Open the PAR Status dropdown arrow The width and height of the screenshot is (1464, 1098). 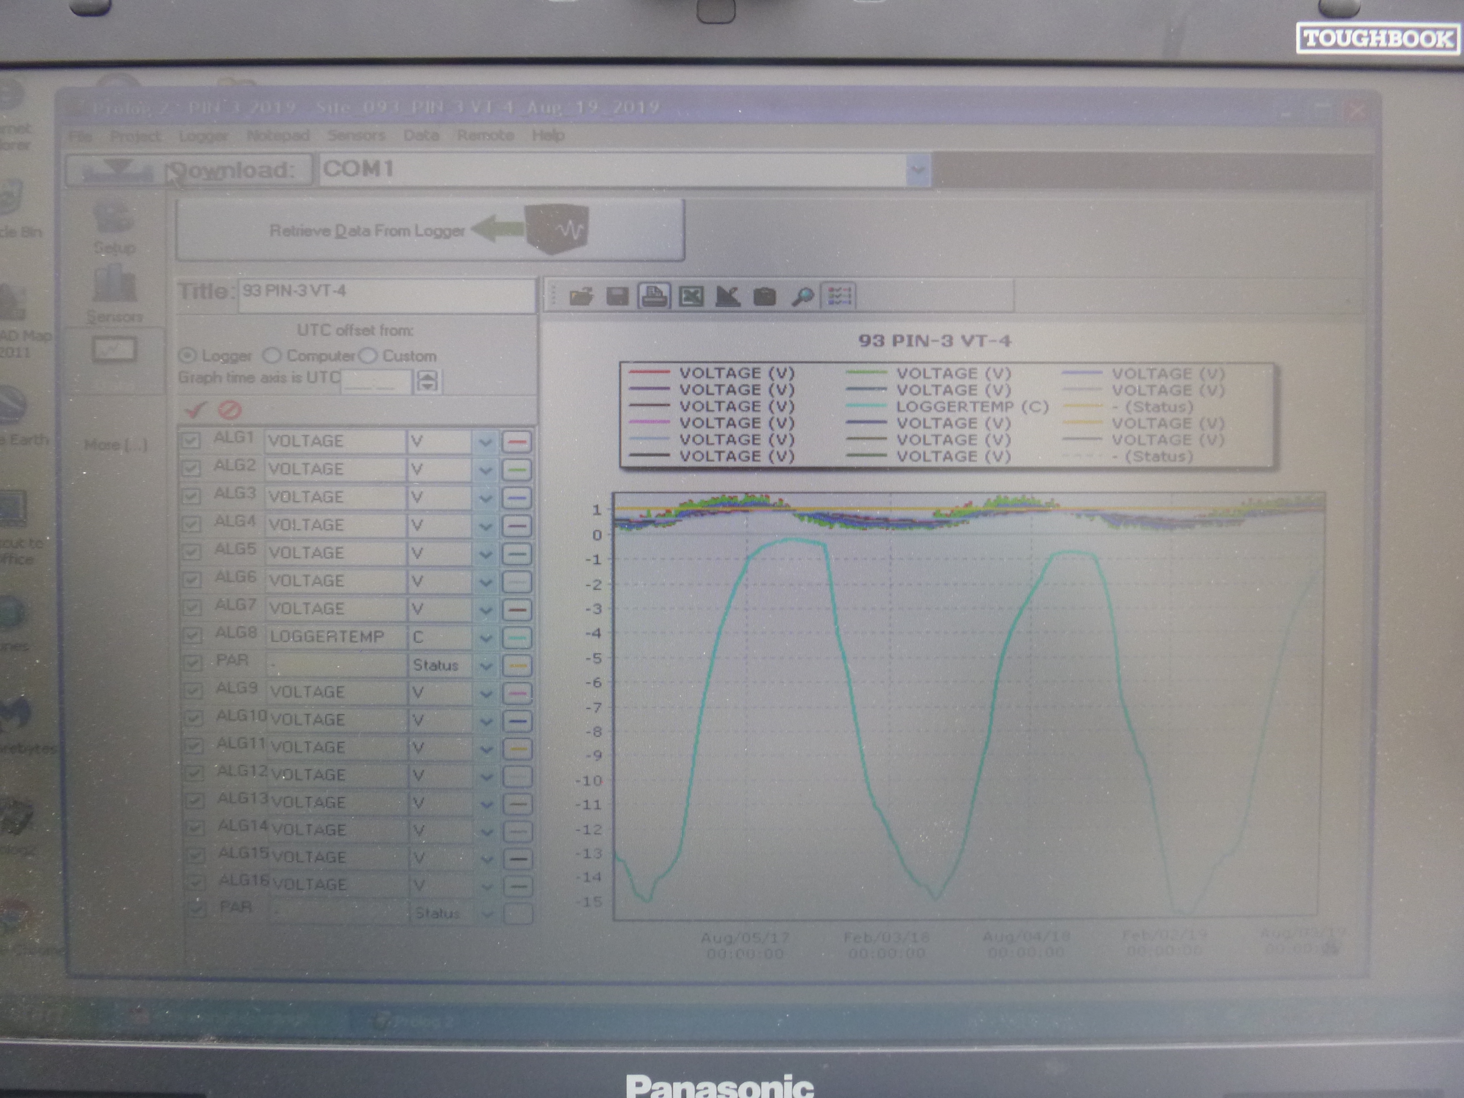tap(486, 665)
